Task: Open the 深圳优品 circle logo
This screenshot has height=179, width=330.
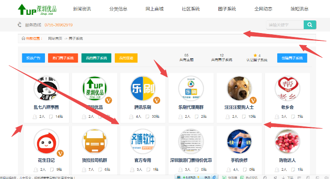Action: (95, 89)
